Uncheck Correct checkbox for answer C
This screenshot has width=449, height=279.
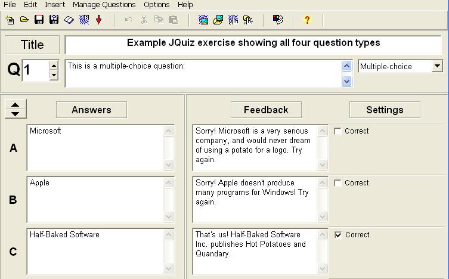click(338, 235)
